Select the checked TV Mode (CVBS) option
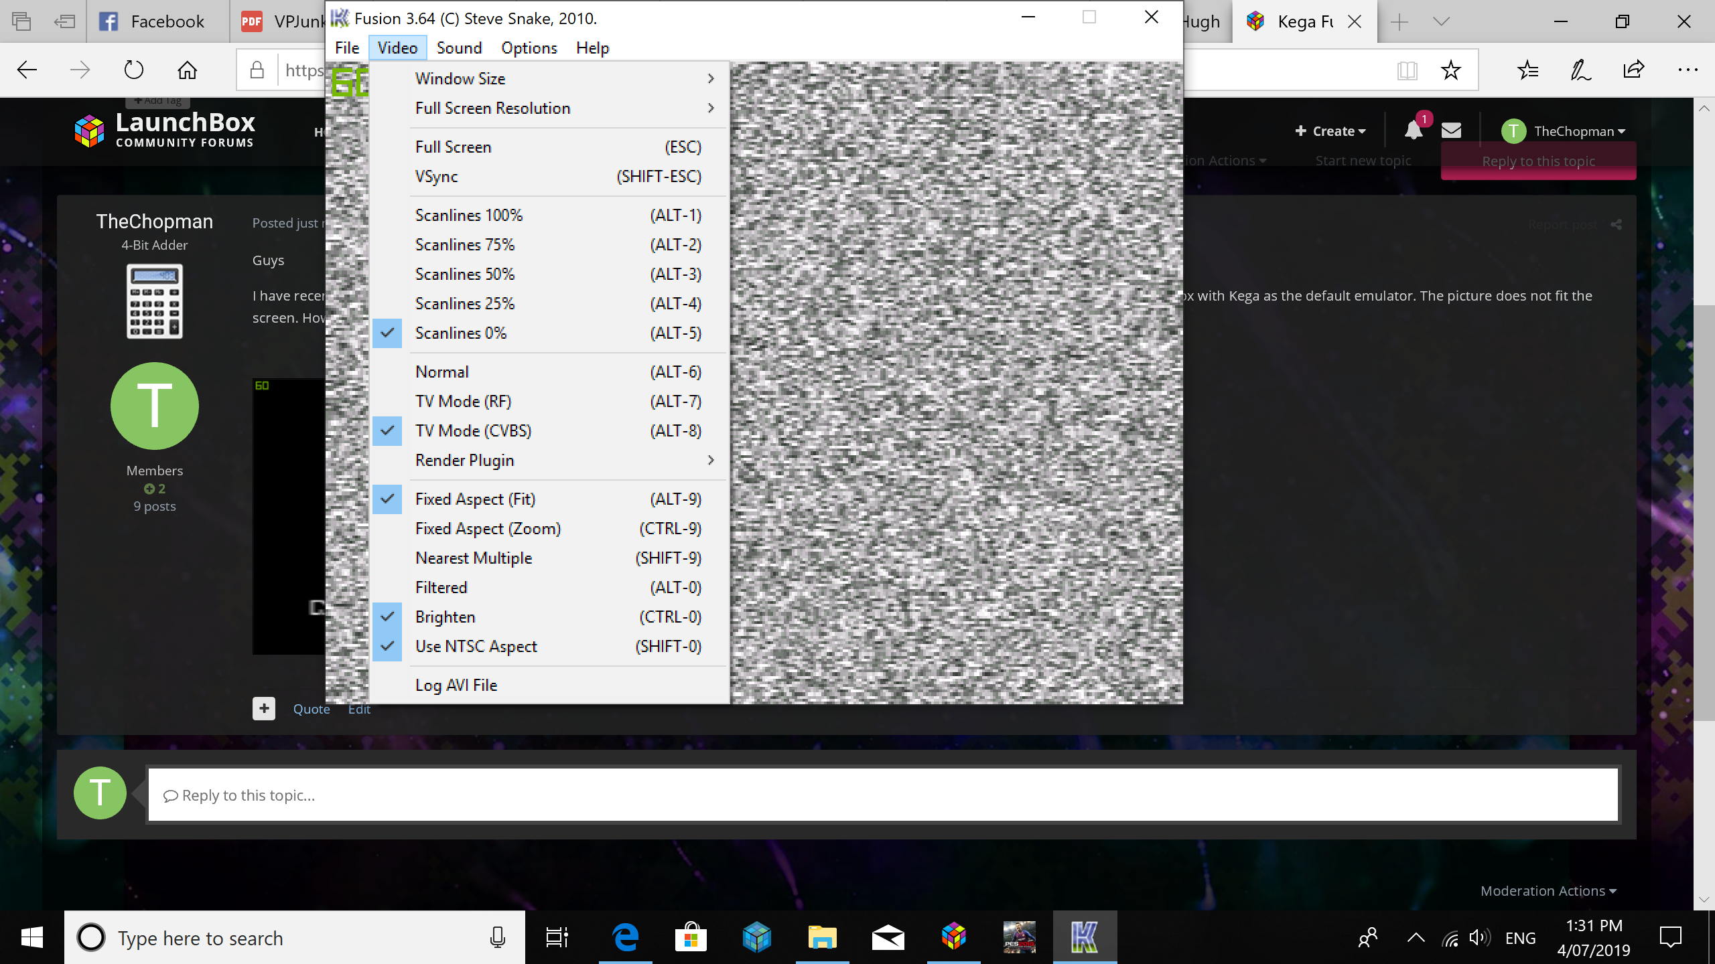 coord(549,430)
